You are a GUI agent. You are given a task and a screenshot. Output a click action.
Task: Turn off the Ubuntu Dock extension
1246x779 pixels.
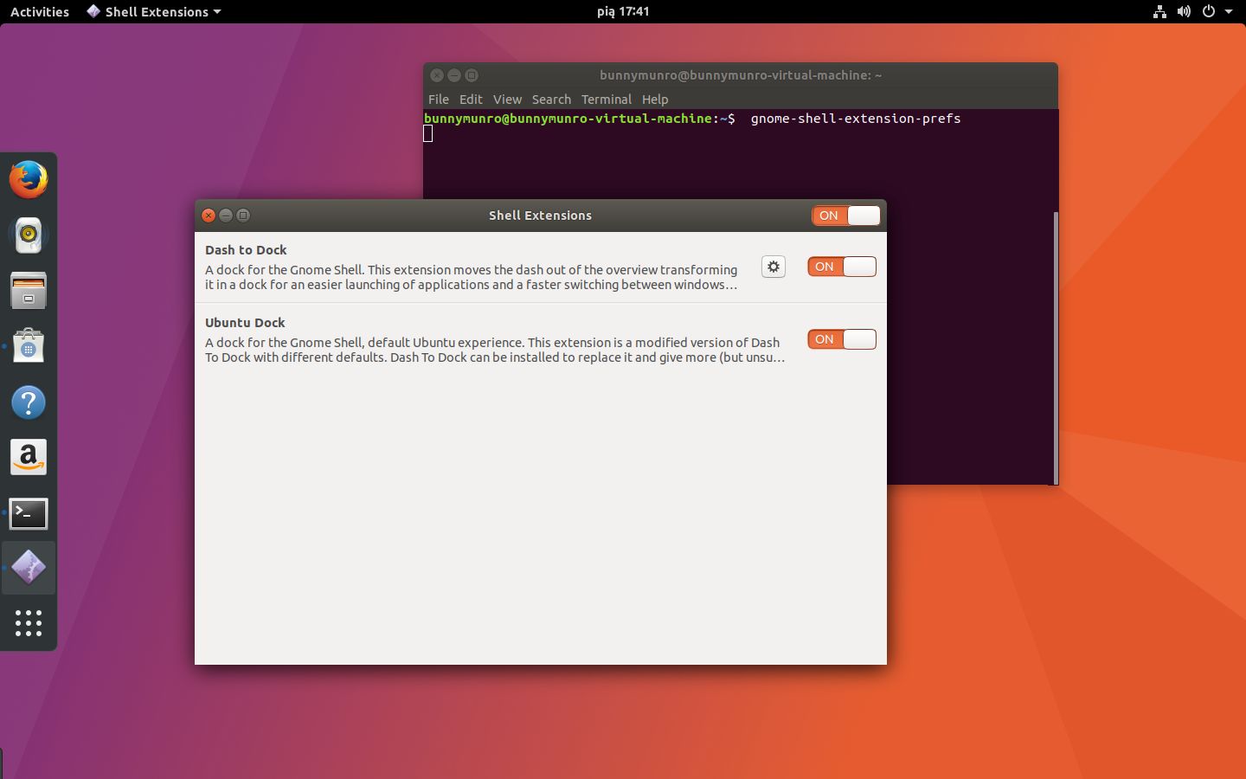842,339
